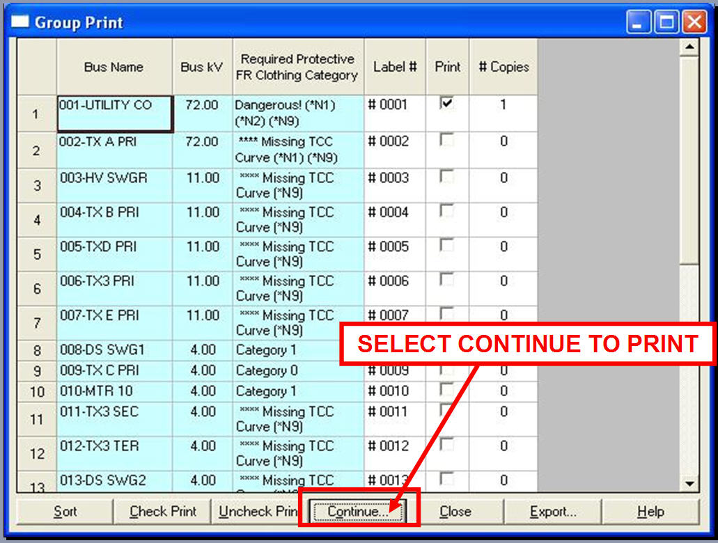
Task: Select the Label # column header
Action: pyautogui.click(x=395, y=67)
